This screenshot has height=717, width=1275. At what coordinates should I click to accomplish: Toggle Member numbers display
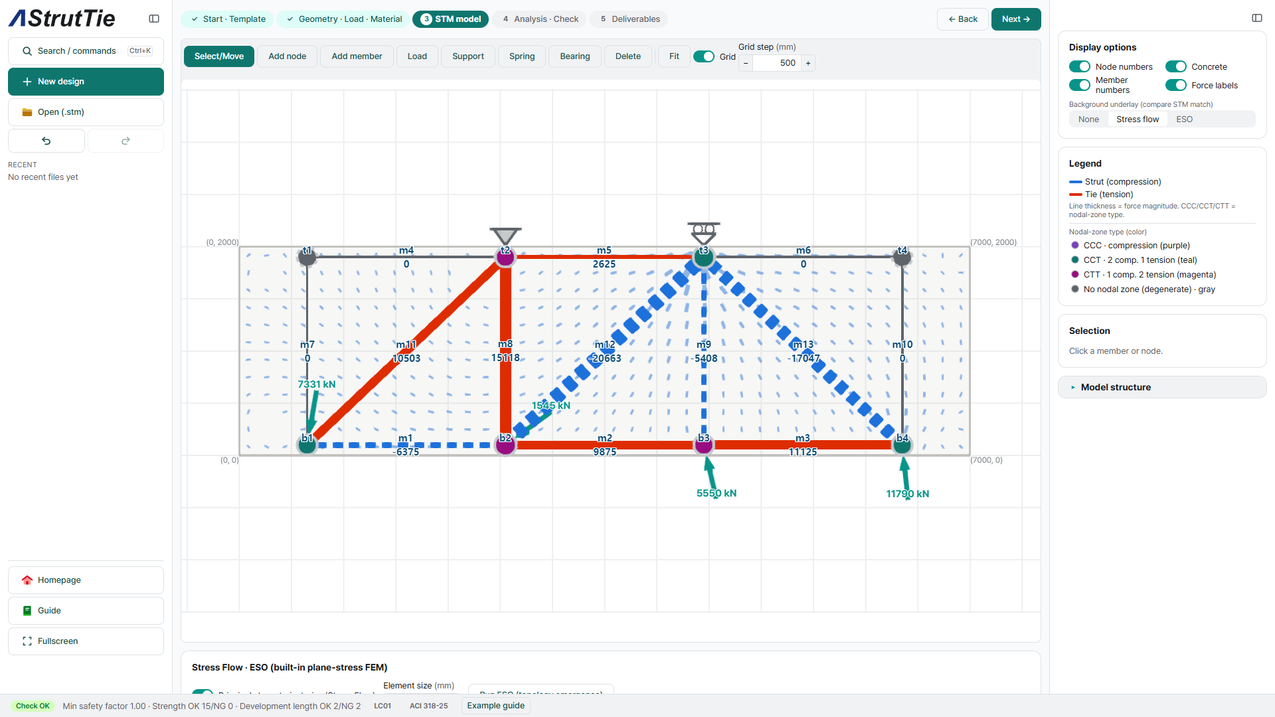[x=1080, y=85]
